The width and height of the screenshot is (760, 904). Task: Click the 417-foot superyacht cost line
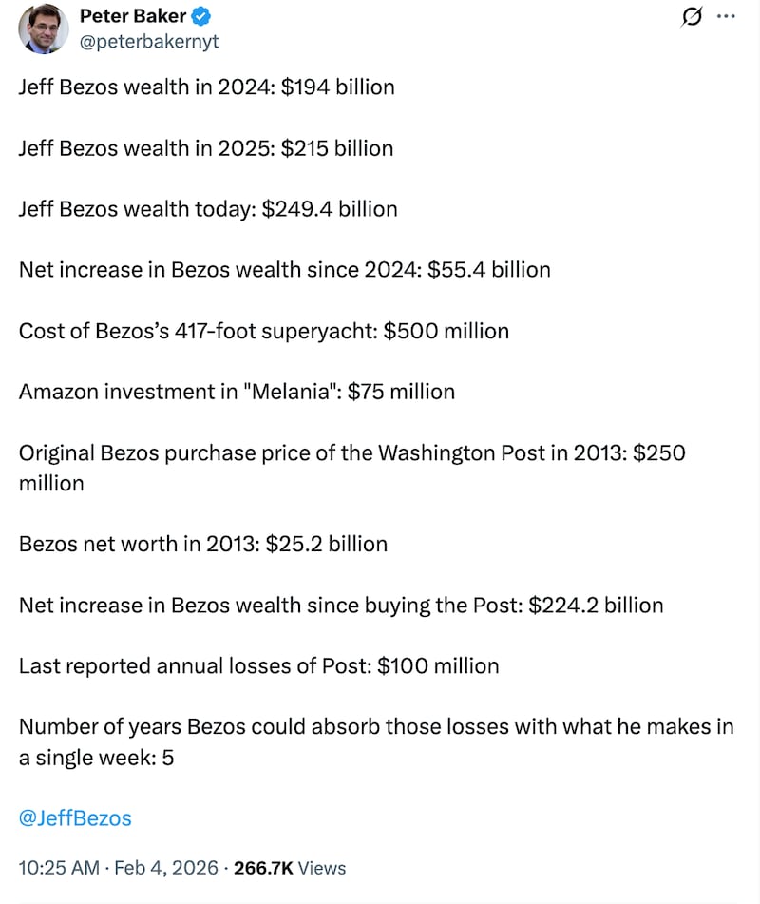263,331
